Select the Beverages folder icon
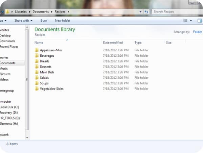Viewport: 203px width, 153px height. coord(37,56)
